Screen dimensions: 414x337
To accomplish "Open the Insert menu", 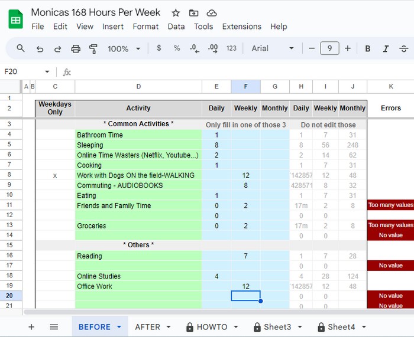I will (x=113, y=27).
